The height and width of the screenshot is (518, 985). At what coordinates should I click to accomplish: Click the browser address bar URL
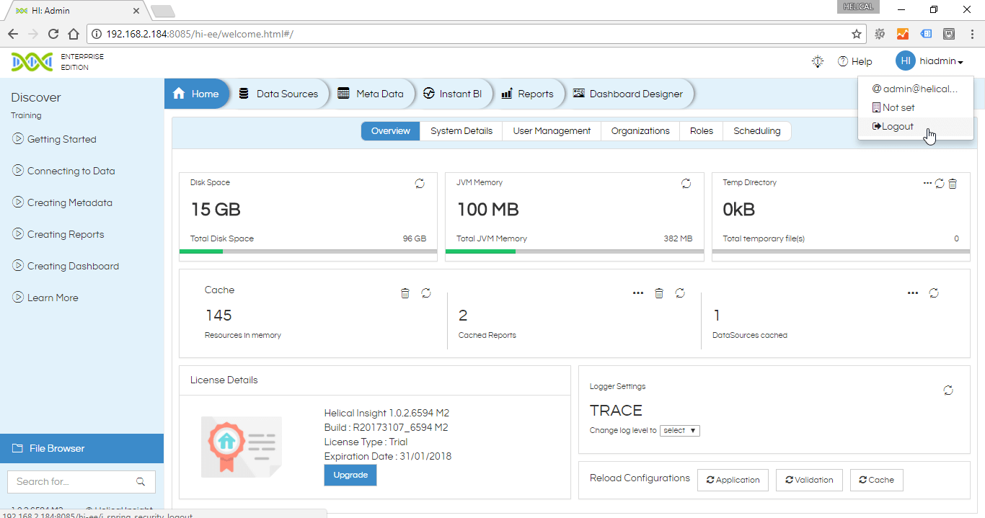[x=200, y=34]
